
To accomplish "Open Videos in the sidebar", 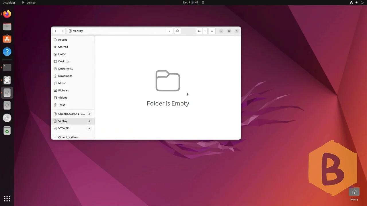I will coord(73,98).
